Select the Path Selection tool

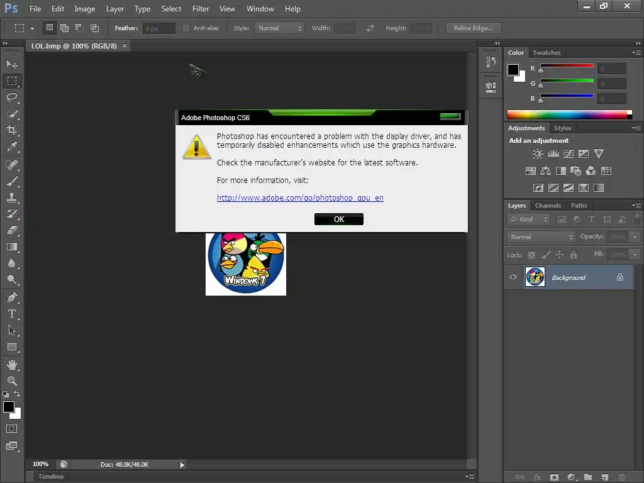tap(12, 330)
